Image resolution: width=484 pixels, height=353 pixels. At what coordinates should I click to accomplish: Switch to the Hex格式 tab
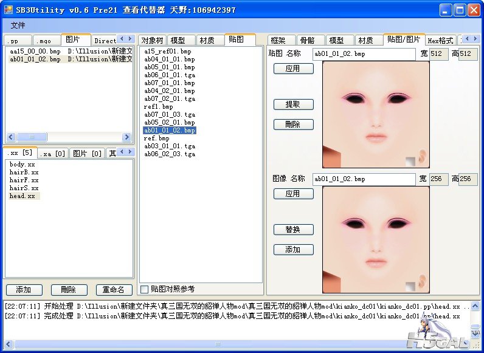[x=440, y=41]
